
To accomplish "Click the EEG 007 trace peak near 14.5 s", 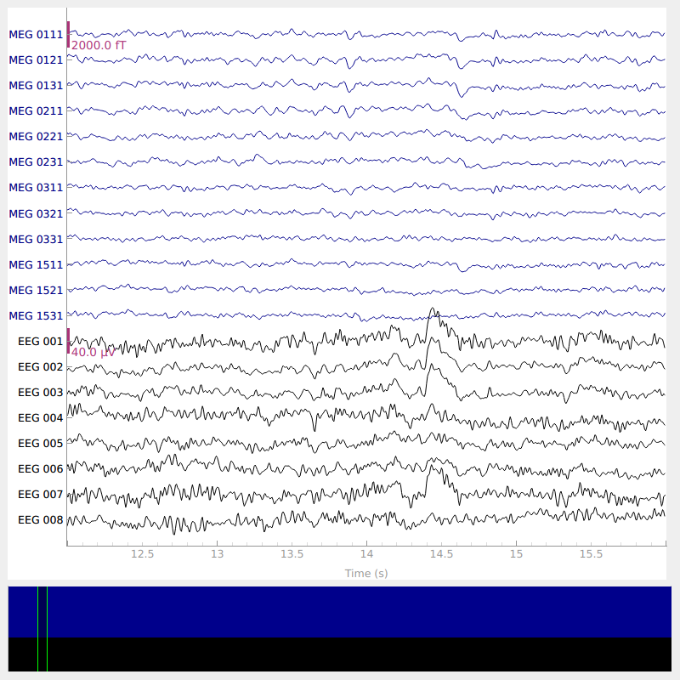I will coord(437,462).
